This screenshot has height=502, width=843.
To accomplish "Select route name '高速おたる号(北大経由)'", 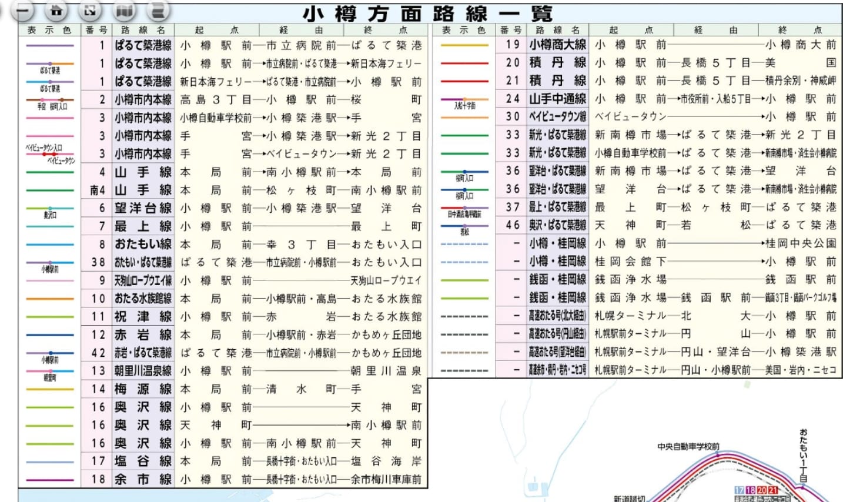I will [x=557, y=316].
